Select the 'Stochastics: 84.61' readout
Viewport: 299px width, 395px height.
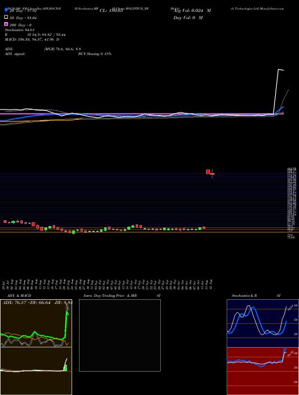[x=19, y=30]
